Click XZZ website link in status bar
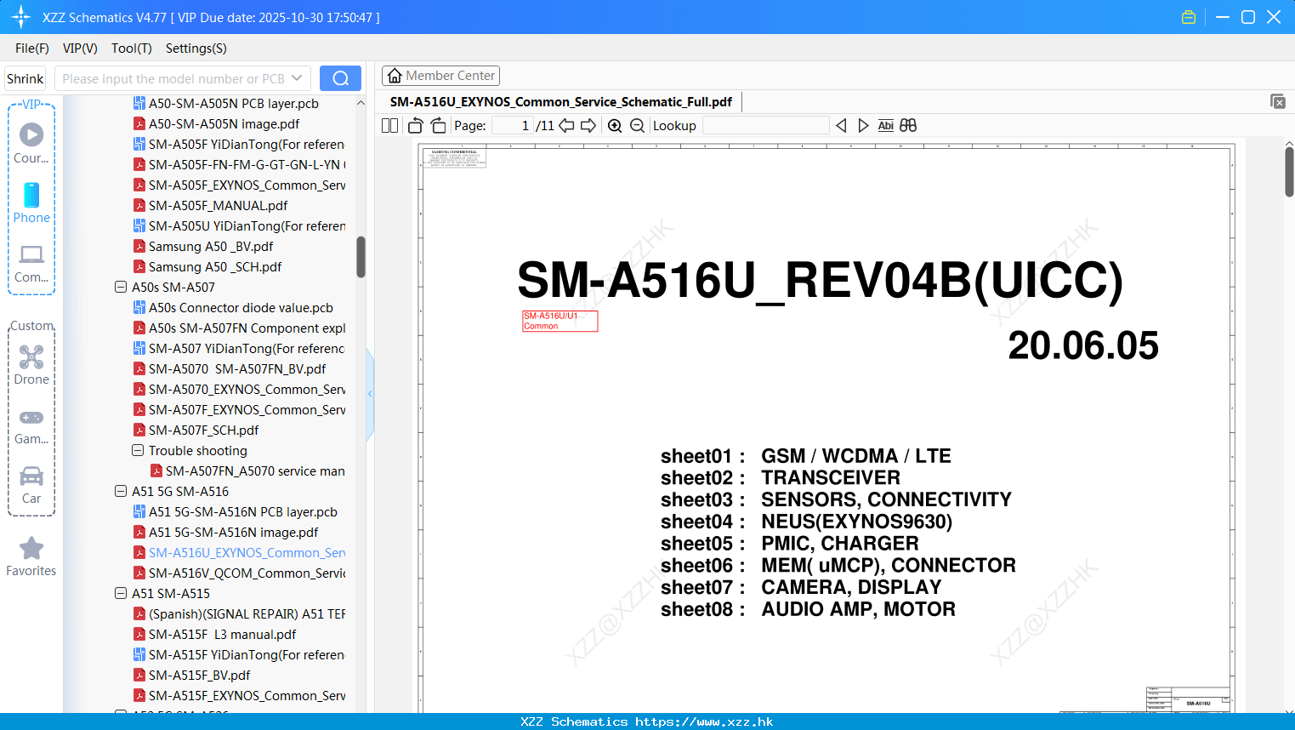This screenshot has width=1295, height=730. (704, 721)
